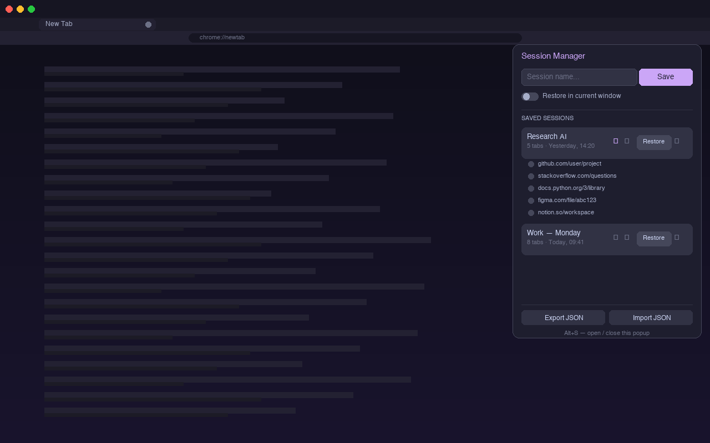Viewport: 710px width, 443px height.
Task: Click '5 tabs · Yesterday, 14:20' text
Action: point(561,146)
